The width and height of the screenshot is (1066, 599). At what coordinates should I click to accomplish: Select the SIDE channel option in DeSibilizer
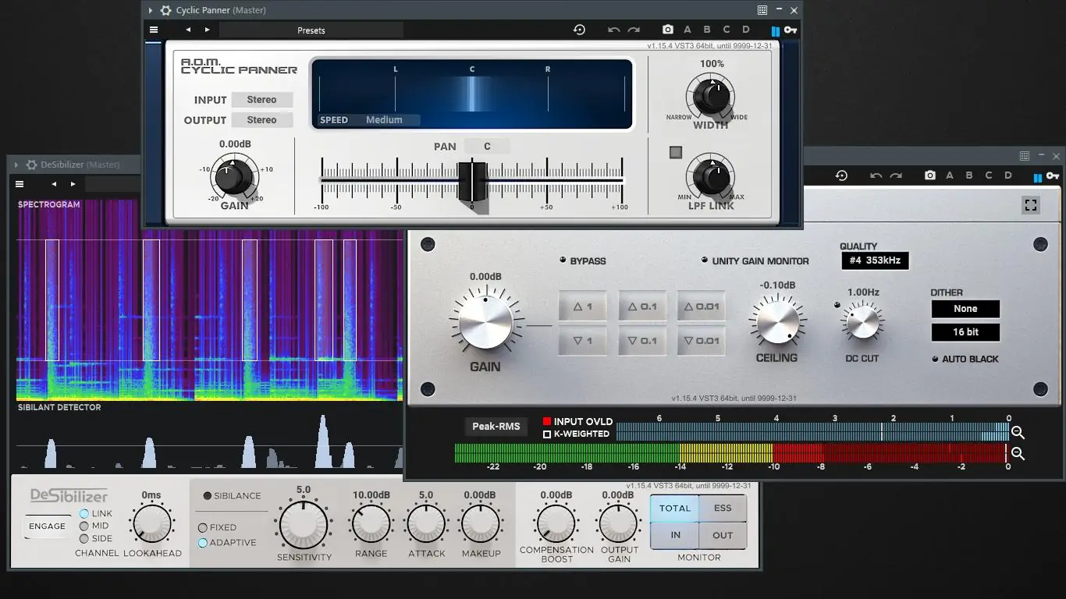[84, 539]
